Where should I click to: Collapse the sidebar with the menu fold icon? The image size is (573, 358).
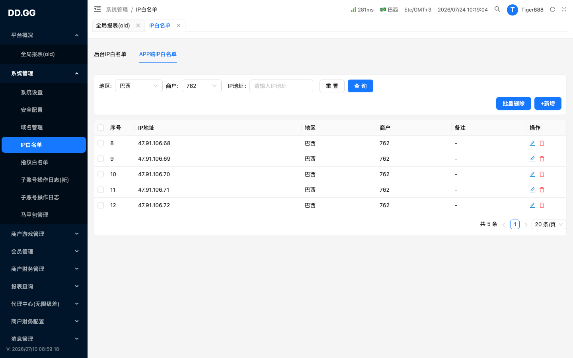coord(97,9)
